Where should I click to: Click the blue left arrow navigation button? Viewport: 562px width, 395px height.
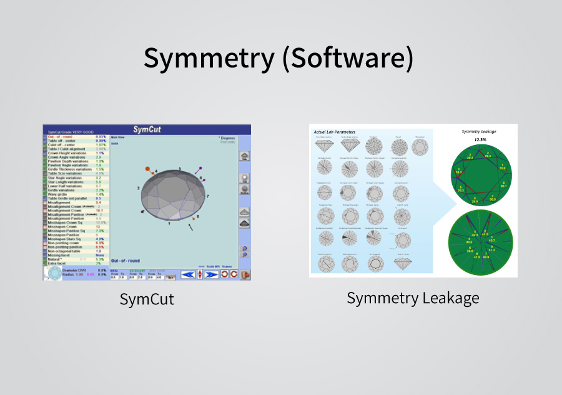(188, 274)
